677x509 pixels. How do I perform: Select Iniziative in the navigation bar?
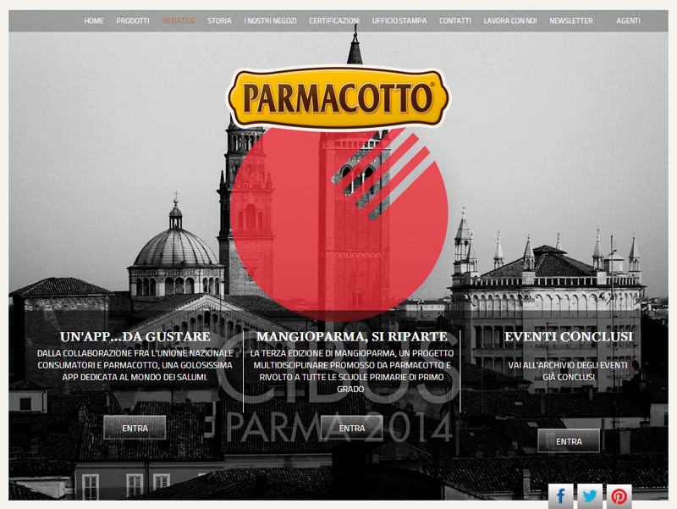pyautogui.click(x=179, y=20)
